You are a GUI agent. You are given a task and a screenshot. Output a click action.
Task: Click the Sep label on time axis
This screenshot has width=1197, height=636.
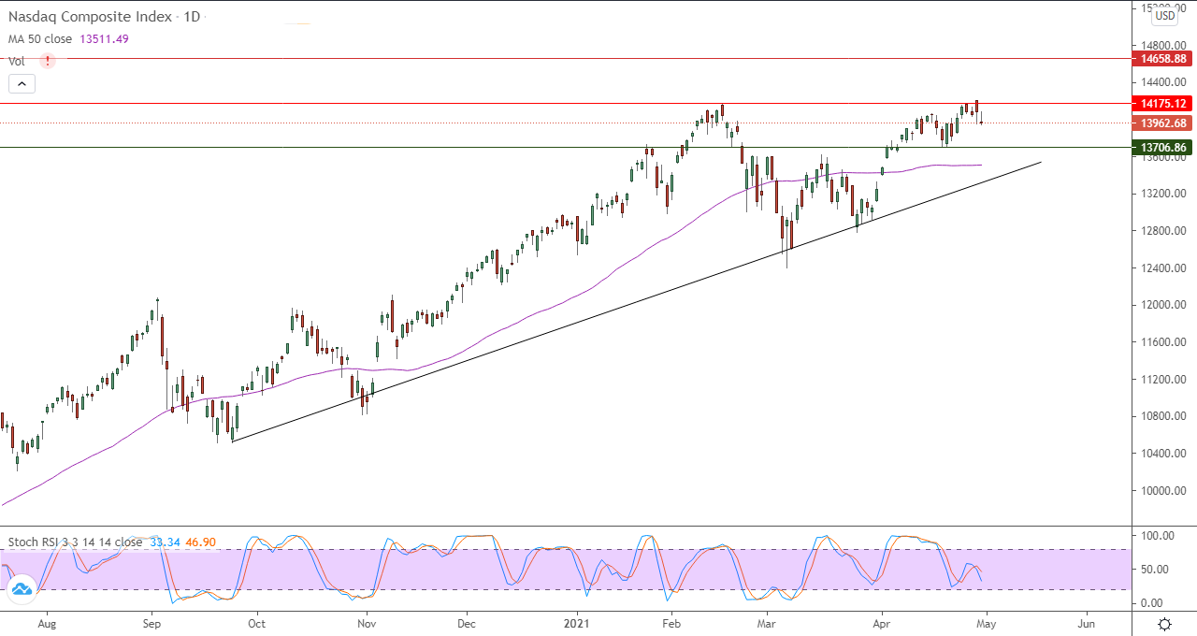click(153, 622)
